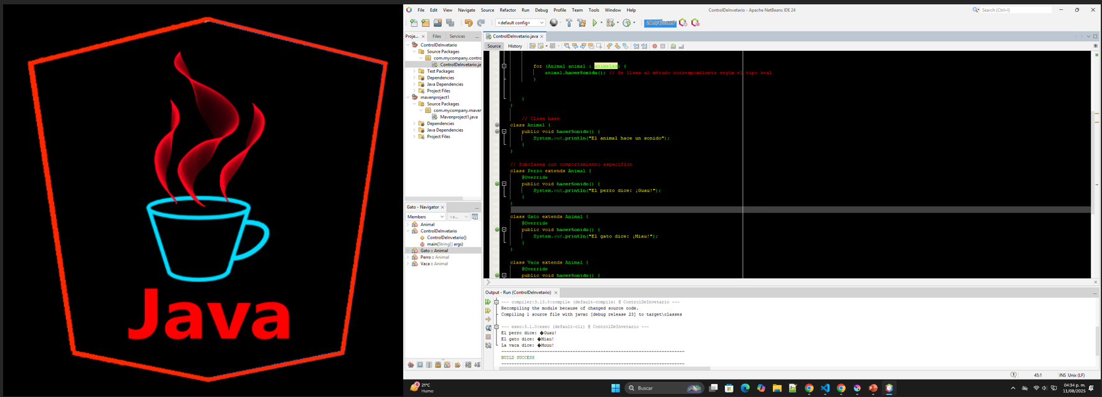
Task: Collapse the mavenproject1 project node
Action: (x=408, y=98)
